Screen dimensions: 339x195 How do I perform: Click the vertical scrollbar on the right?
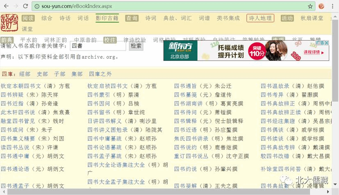coord(335,82)
